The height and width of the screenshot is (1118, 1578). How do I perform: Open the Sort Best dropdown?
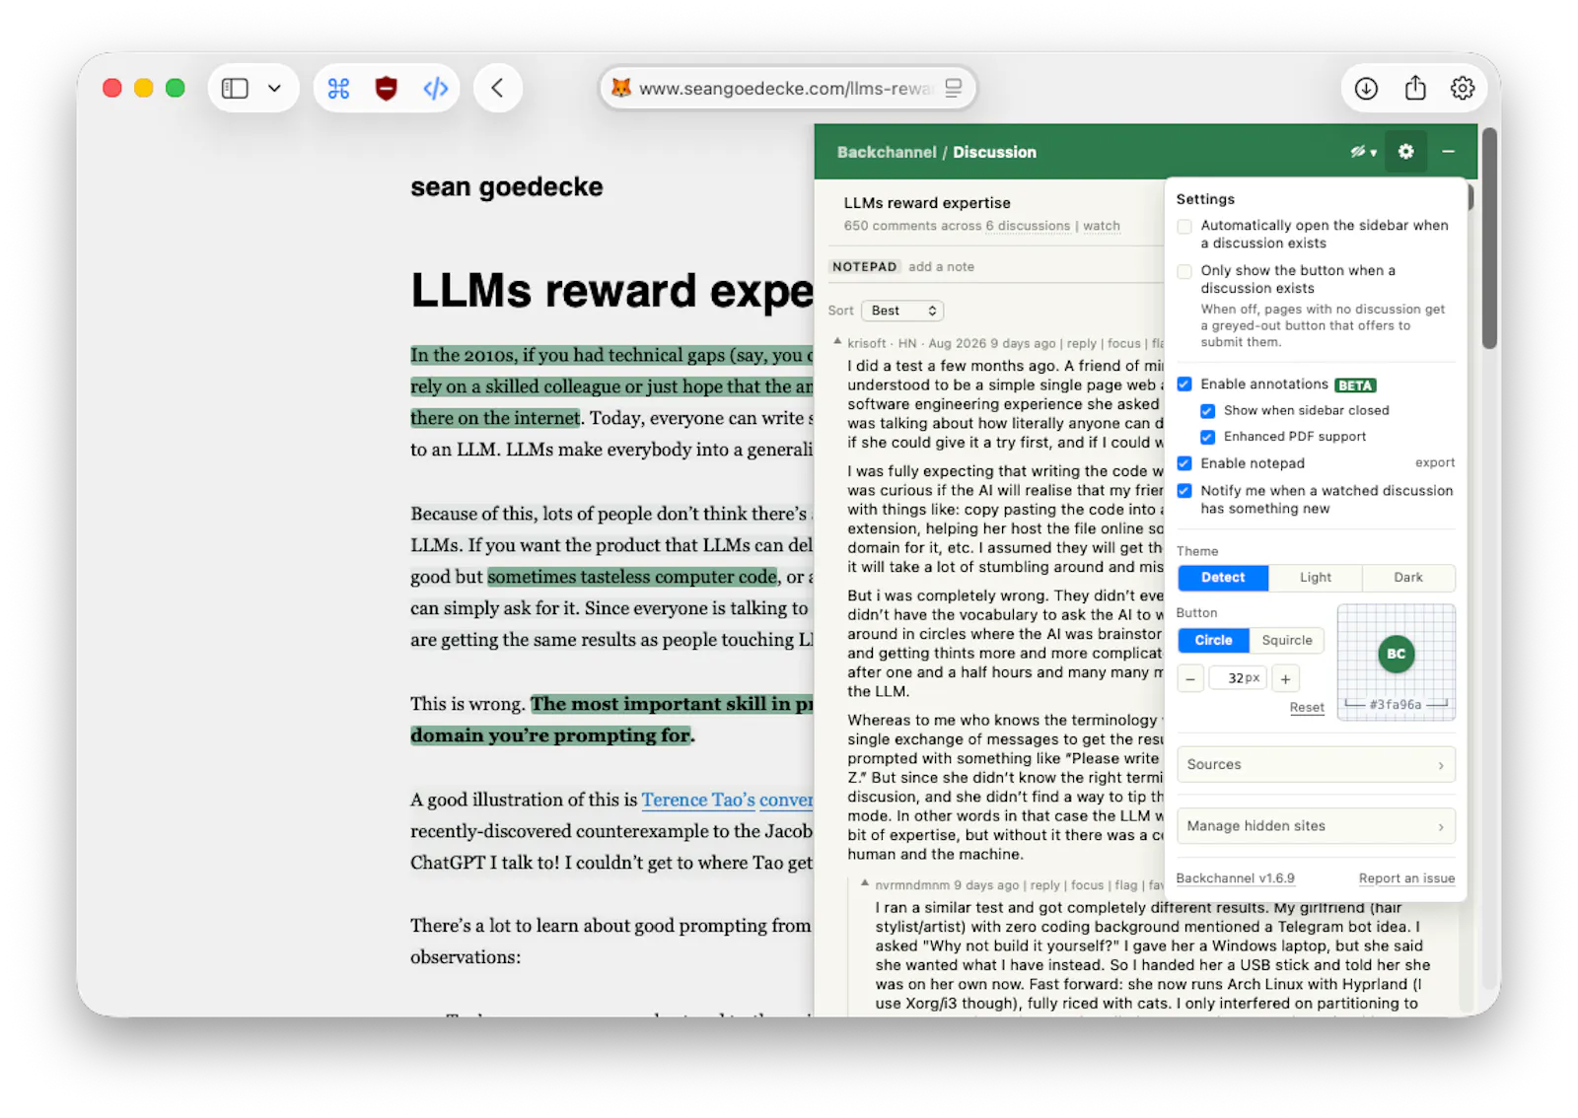(902, 311)
